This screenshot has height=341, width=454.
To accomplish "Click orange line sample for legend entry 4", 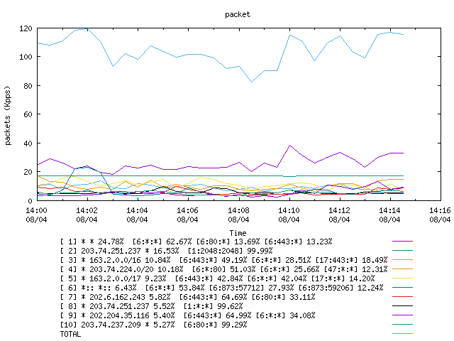I will pos(402,269).
